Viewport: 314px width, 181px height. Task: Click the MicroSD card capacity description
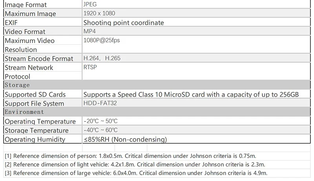191,94
